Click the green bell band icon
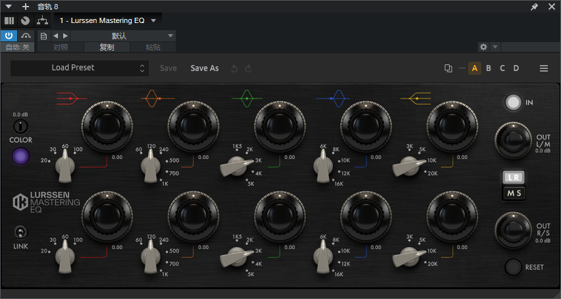The image size is (561, 299). [x=246, y=98]
